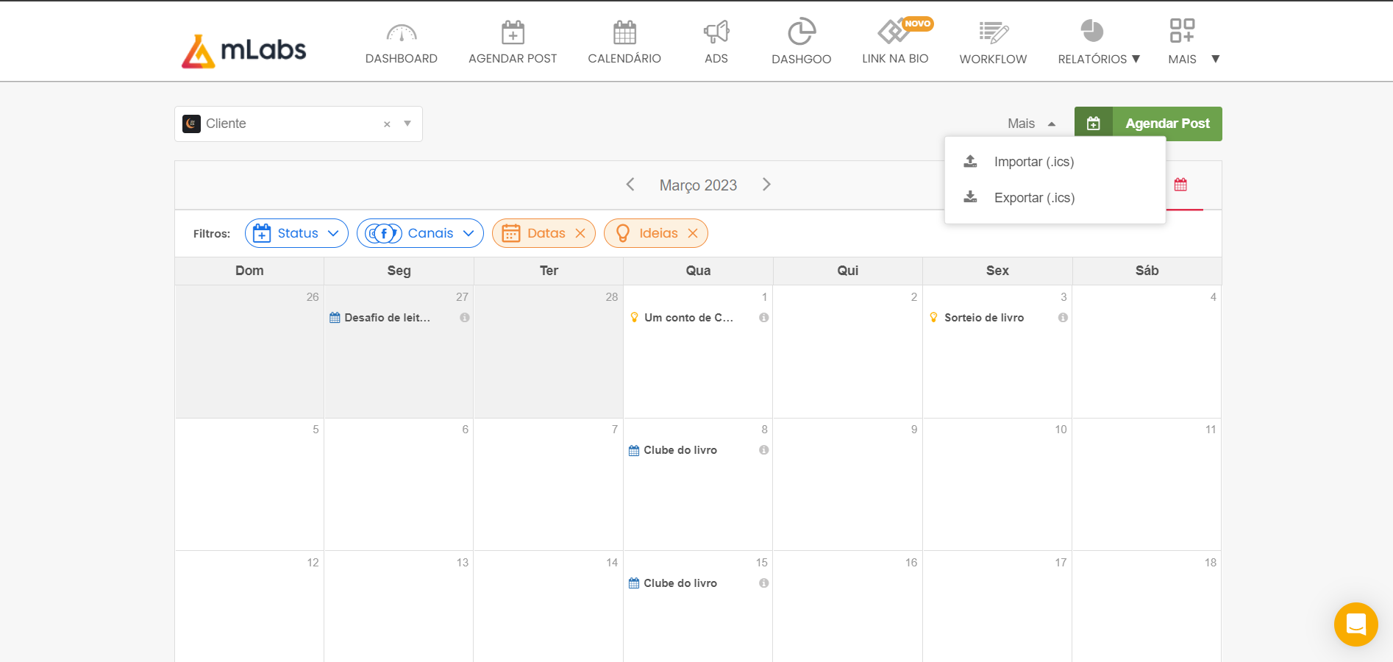
Task: Open the Cliente selector dropdown
Action: 407,124
